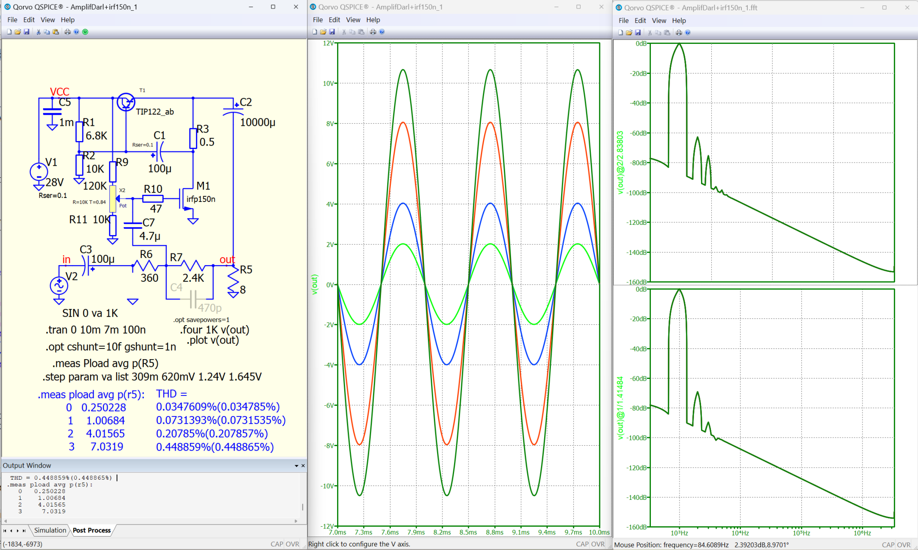Select Post Process tab in Output Window
The width and height of the screenshot is (918, 550).
pos(91,530)
